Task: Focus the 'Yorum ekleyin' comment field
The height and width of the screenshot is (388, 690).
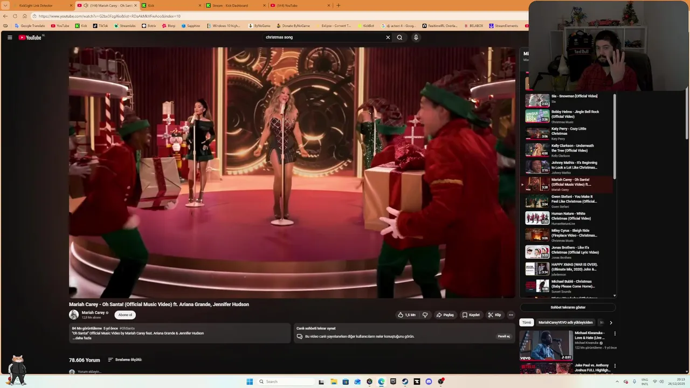Action: [89, 372]
